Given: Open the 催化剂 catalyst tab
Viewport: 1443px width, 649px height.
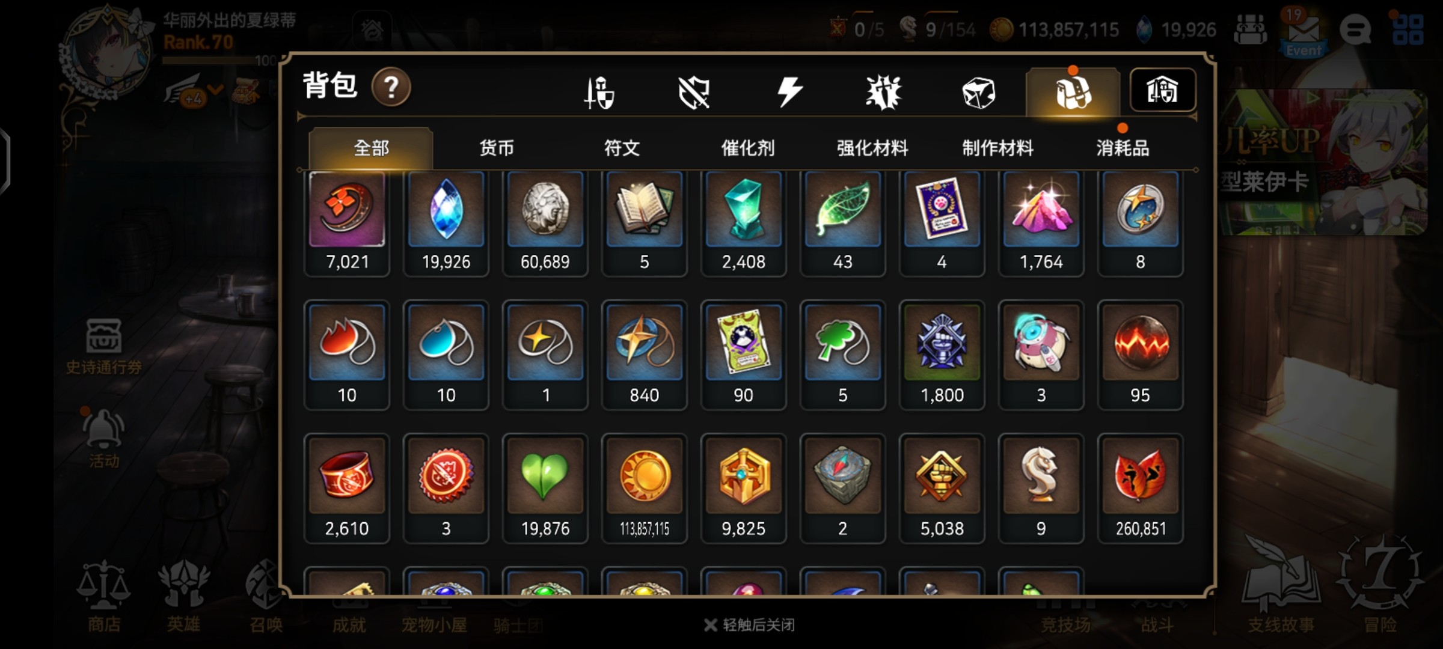Looking at the screenshot, I should (747, 148).
